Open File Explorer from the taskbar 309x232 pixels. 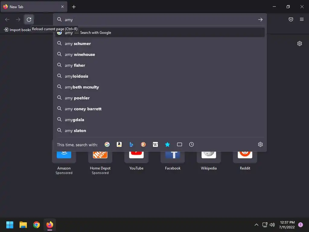pyautogui.click(x=23, y=225)
